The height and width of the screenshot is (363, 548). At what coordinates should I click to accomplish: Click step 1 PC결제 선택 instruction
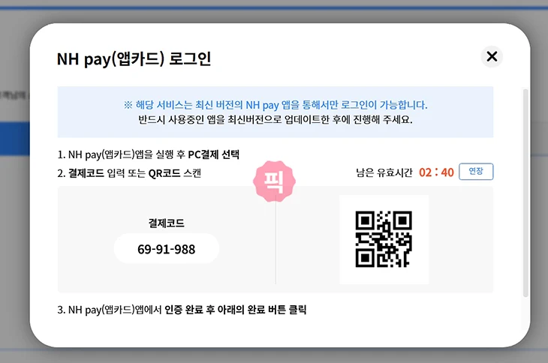click(x=148, y=155)
